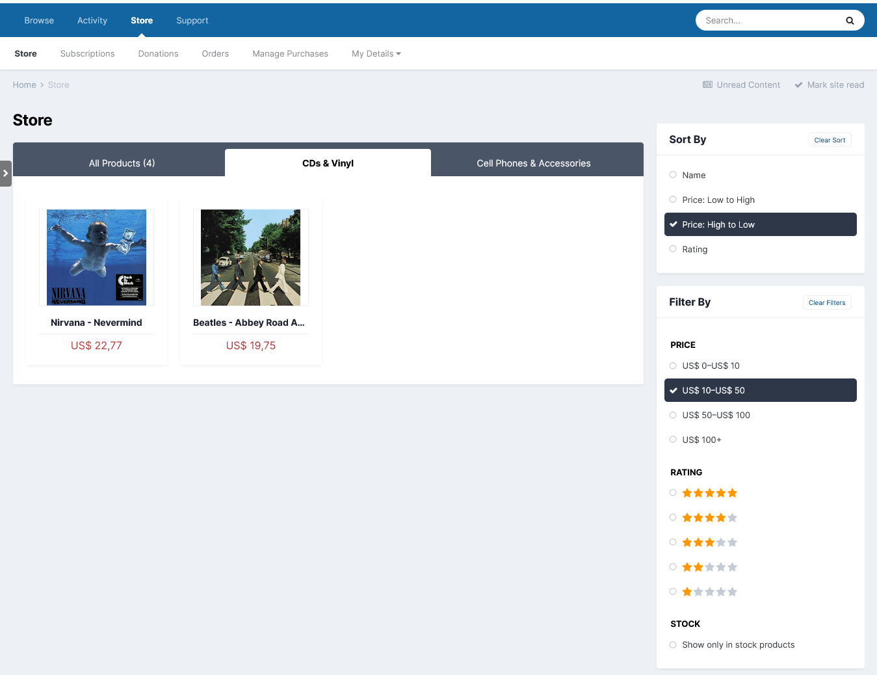Screen dimensions: 877x675
Task: Click the Clear Filters button
Action: (827, 302)
